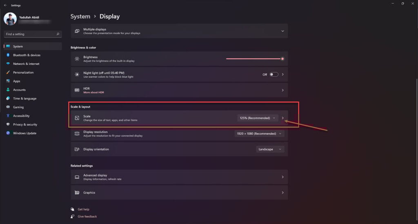The width and height of the screenshot is (418, 224).
Task: Open the Display resolution dropdown
Action: click(x=259, y=134)
